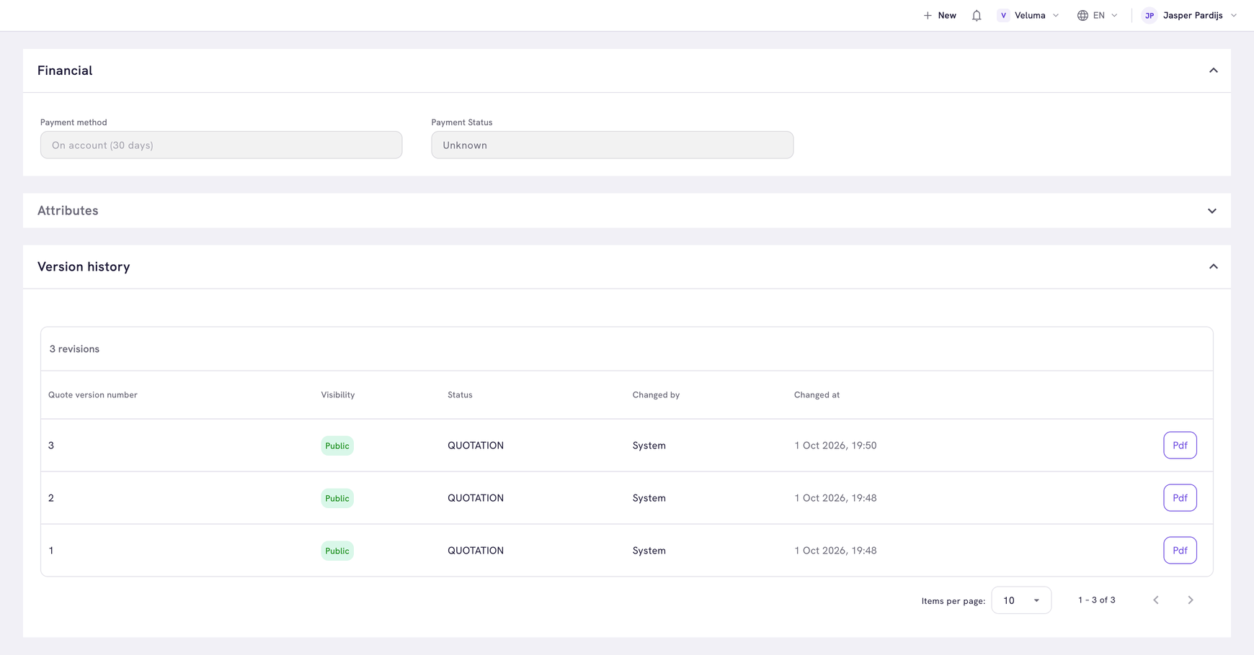The width and height of the screenshot is (1254, 655).
Task: Click the Financial heading
Action: click(x=65, y=71)
